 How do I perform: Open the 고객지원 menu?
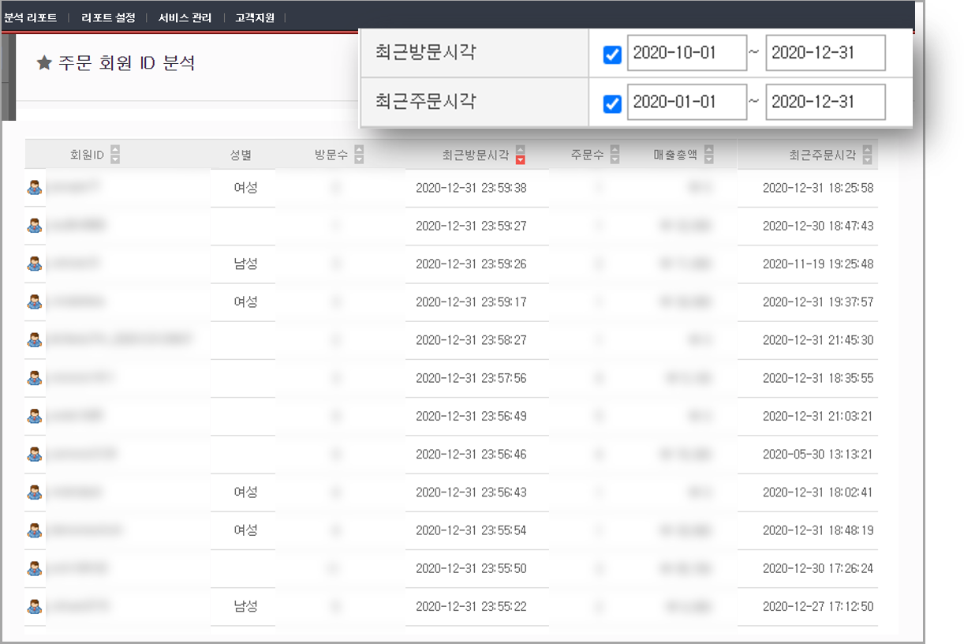coord(254,17)
